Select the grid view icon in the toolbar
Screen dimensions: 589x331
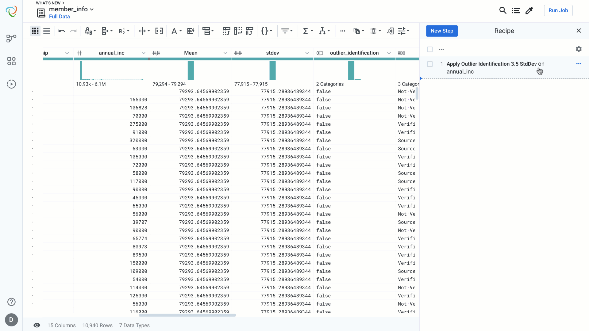35,31
